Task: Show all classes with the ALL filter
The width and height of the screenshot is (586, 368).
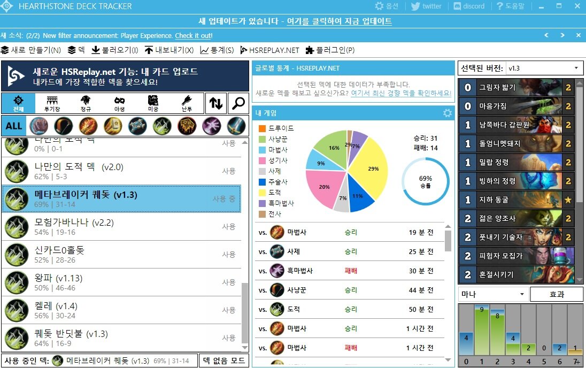Action: click(14, 126)
